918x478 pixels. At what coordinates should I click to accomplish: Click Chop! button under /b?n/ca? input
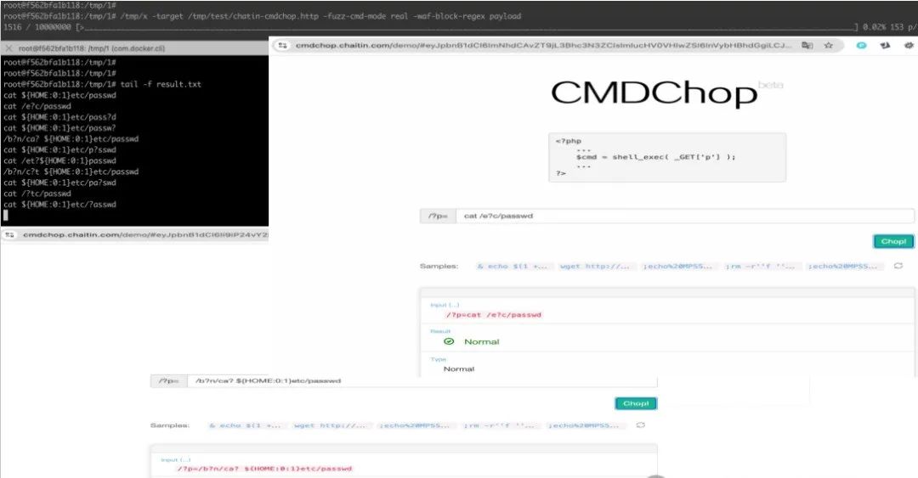636,403
